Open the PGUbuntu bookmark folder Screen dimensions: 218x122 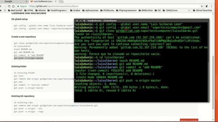[107, 11]
